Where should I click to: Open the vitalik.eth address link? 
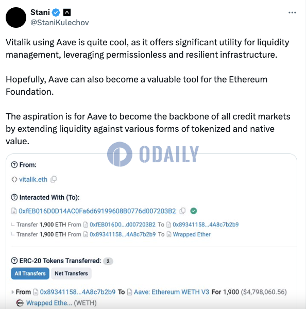coord(33,179)
